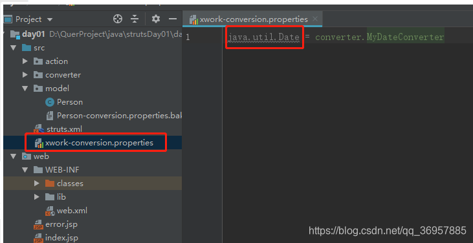Click the java.util.Date property key

pos(264,37)
